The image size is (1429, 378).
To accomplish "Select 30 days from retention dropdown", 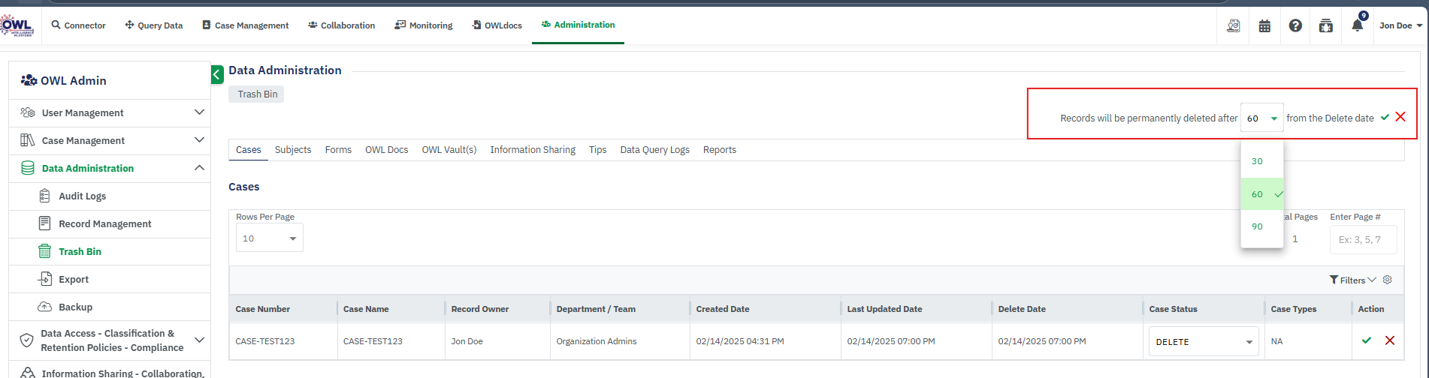I will [1258, 161].
